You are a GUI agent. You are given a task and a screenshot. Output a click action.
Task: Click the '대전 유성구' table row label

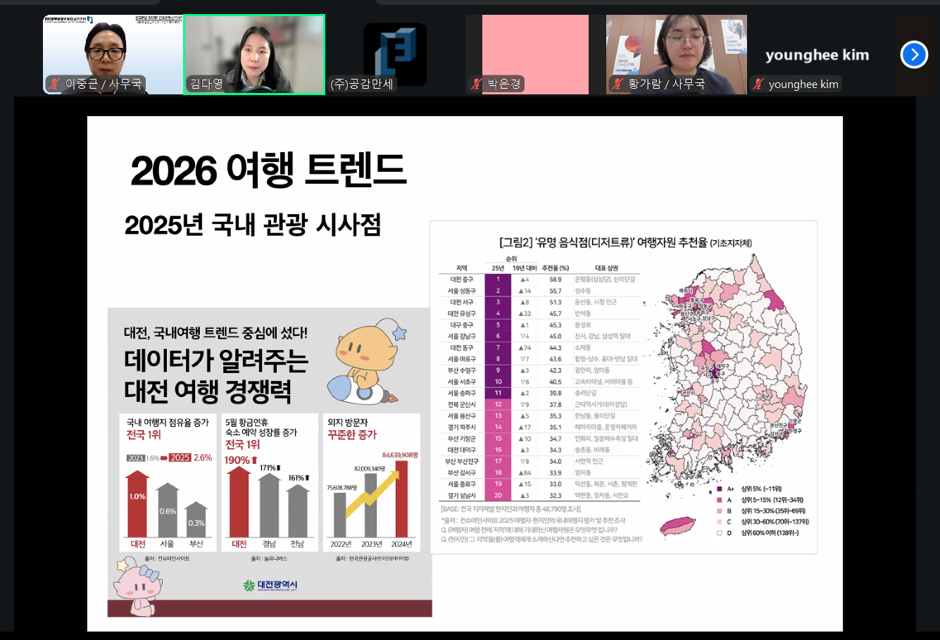462,313
